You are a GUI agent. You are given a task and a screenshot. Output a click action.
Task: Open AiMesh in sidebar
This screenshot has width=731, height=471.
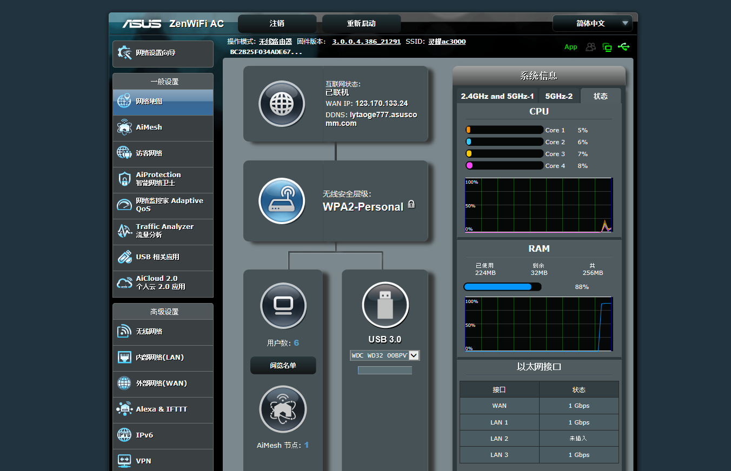point(163,127)
